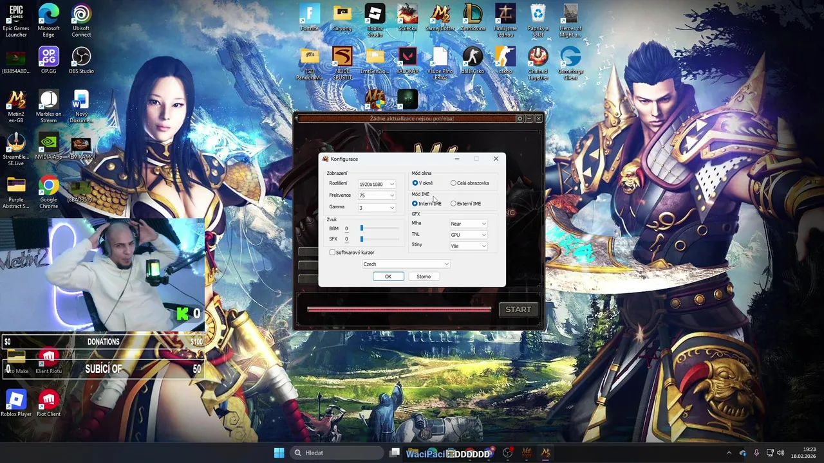Open the OP.GG desktop shortcut
This screenshot has height=463, width=824.
[48, 60]
